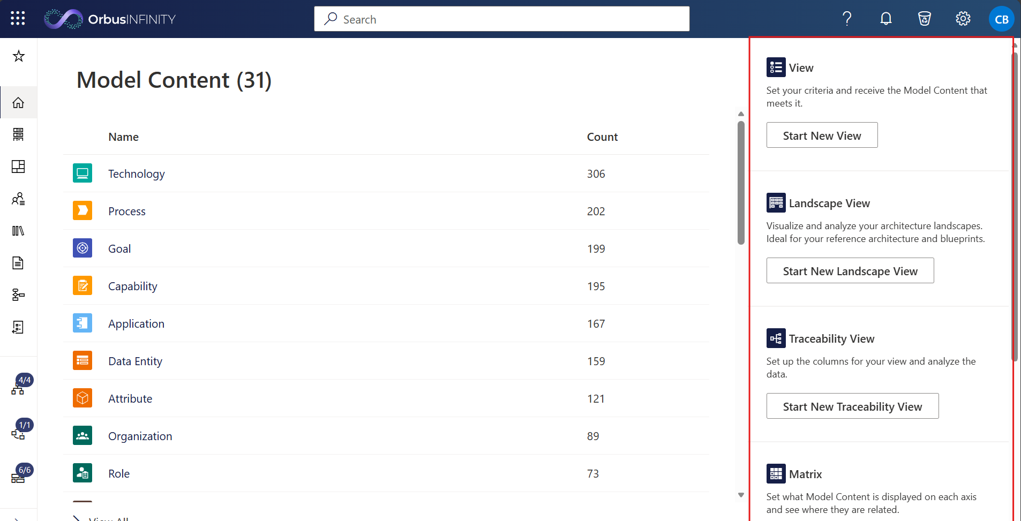
Task: Click Start New View button
Action: [822, 135]
